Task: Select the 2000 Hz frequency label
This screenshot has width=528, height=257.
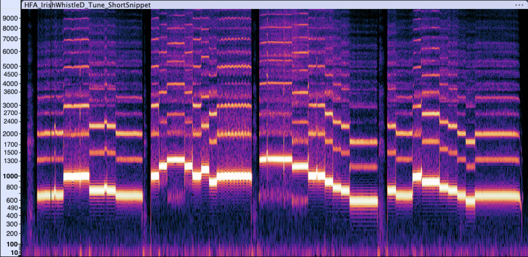Action: (11, 134)
